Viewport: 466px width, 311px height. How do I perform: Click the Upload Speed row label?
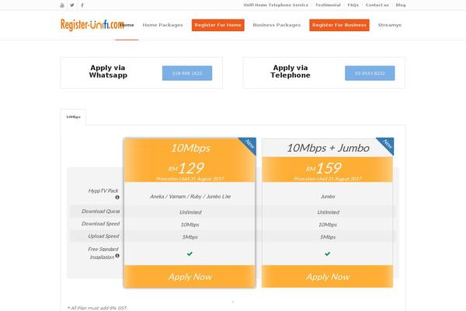pyautogui.click(x=103, y=236)
